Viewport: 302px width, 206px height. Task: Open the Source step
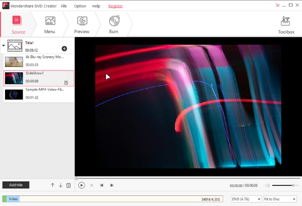pos(18,25)
